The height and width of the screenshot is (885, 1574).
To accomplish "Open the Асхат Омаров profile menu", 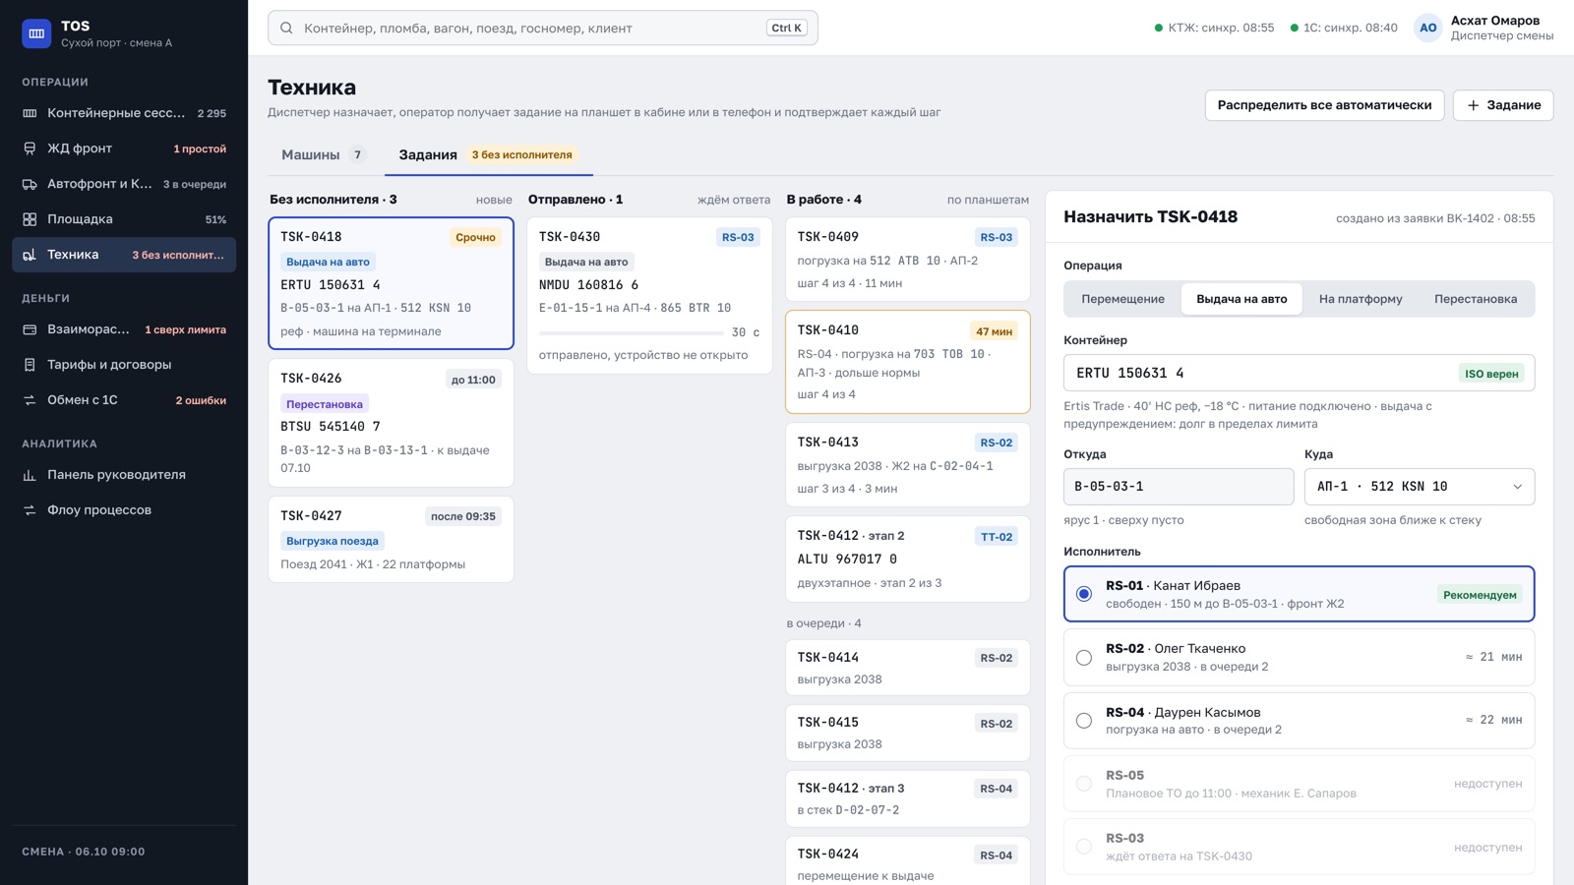I will tap(1483, 28).
